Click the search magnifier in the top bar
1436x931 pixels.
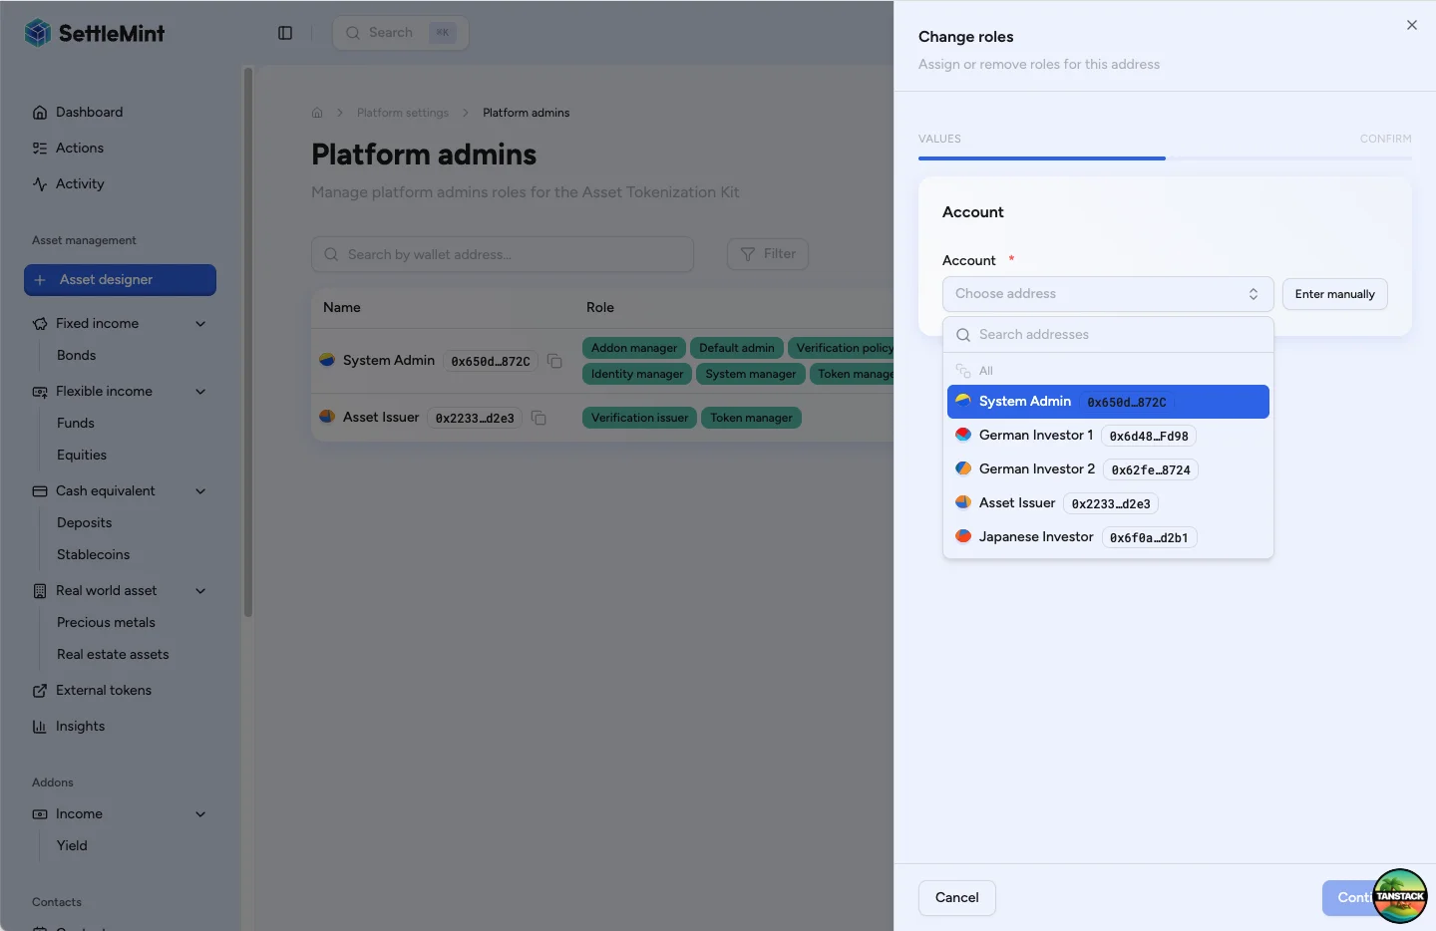352,32
